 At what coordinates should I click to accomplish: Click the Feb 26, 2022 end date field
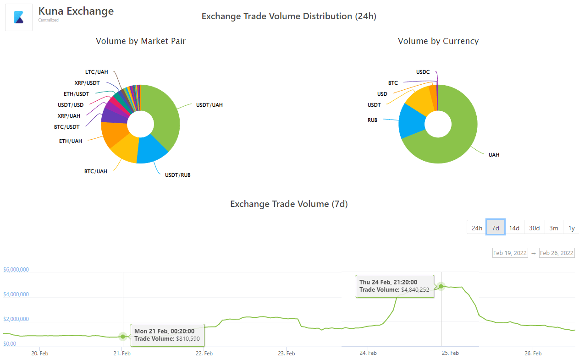(x=557, y=253)
